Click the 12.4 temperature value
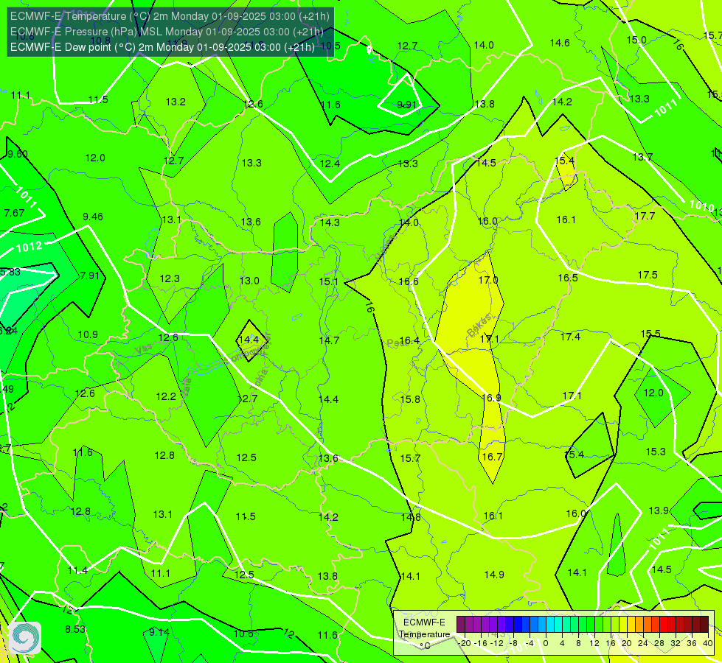722x663 pixels. tap(330, 164)
